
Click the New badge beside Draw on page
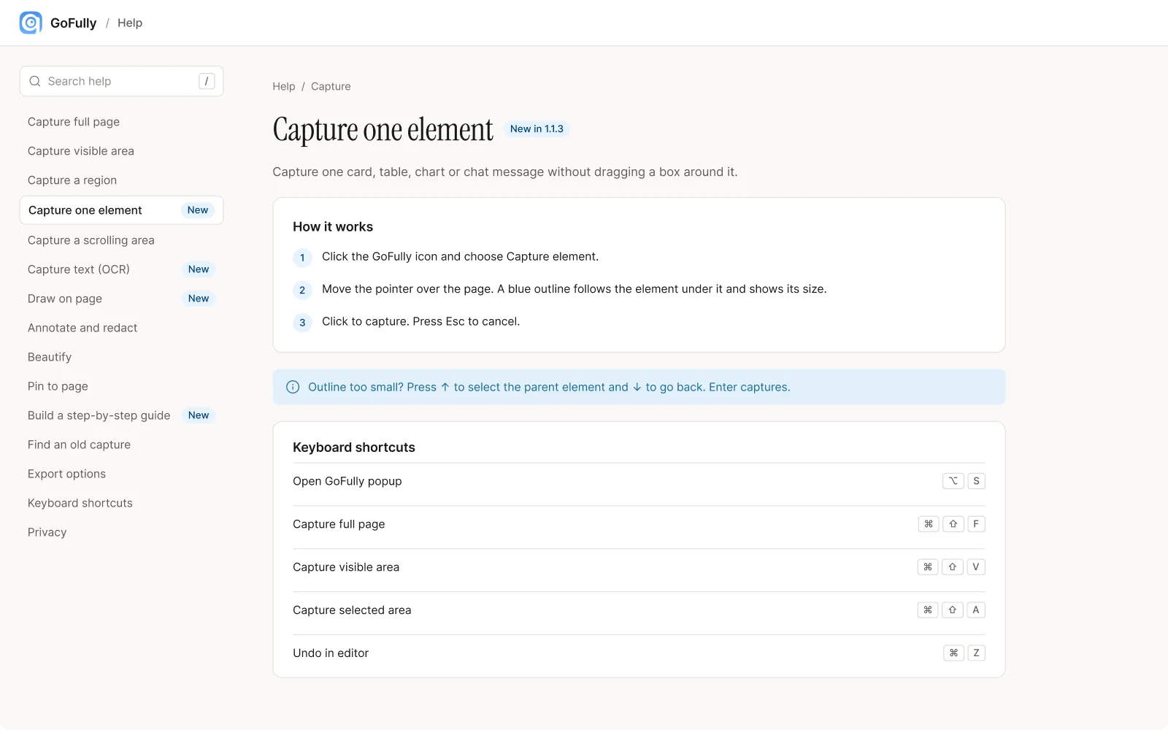(199, 299)
